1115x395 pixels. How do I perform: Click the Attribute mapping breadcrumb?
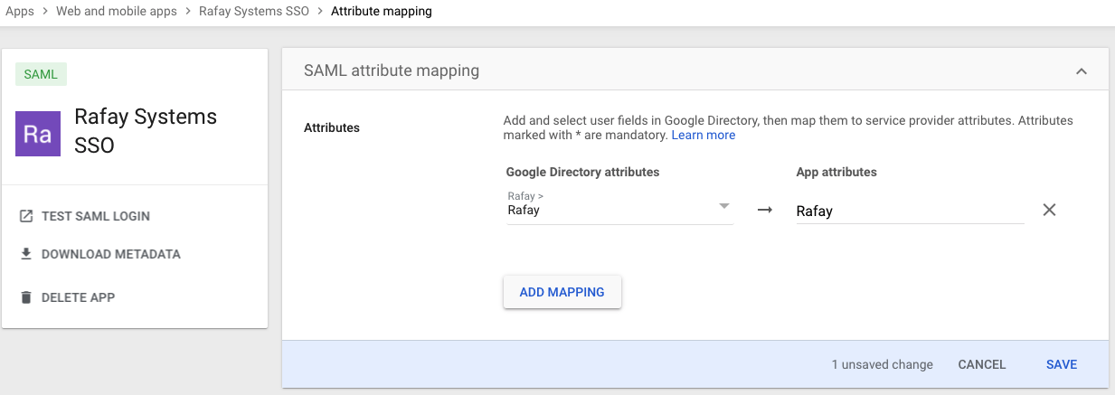(x=382, y=12)
